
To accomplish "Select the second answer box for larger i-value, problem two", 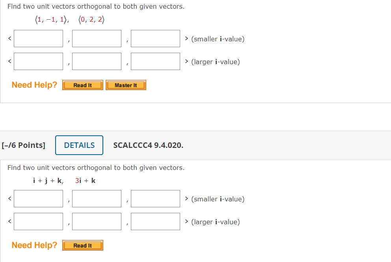I will coord(97,221).
